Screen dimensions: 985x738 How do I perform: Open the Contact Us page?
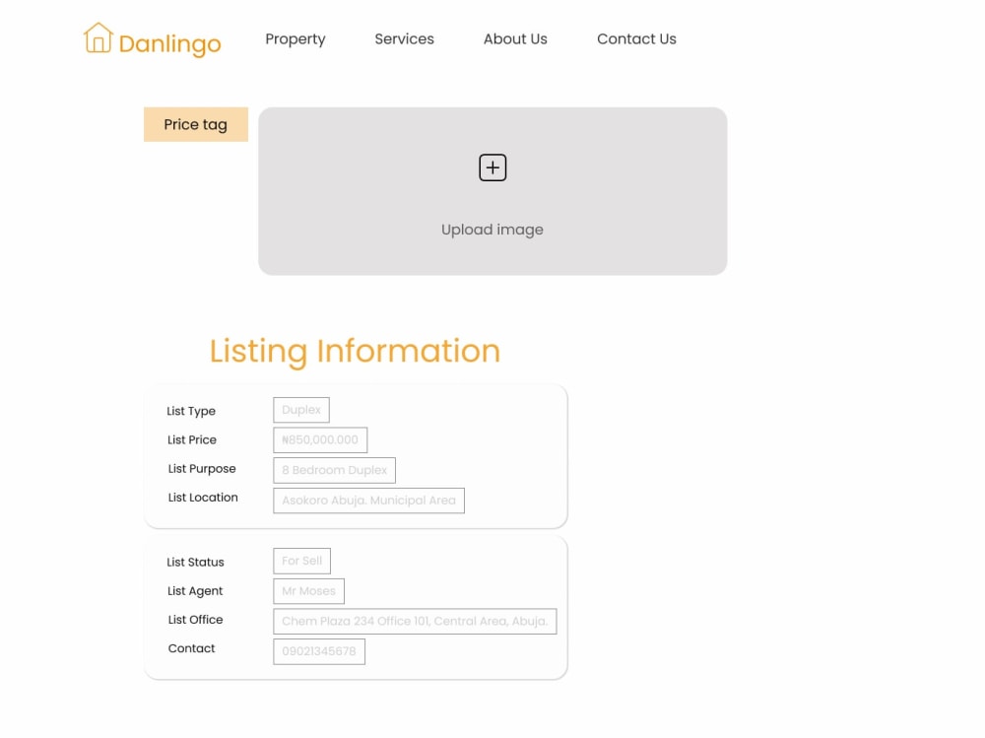click(636, 38)
